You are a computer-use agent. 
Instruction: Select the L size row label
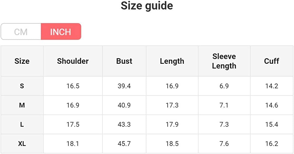(x=22, y=125)
